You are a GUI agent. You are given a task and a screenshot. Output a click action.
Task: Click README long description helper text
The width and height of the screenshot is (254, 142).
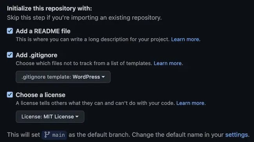[x=93, y=39]
